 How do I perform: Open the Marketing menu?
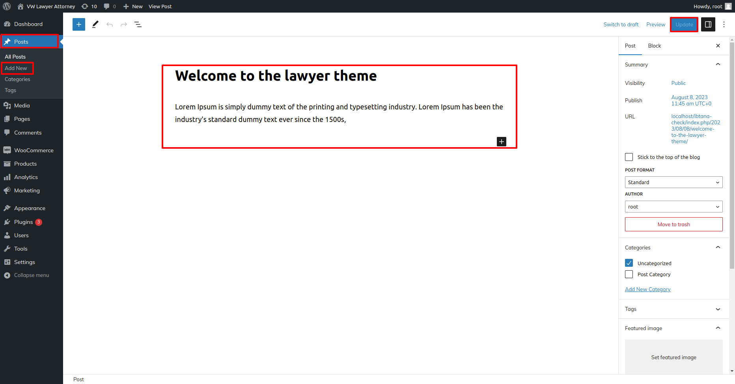[32, 190]
